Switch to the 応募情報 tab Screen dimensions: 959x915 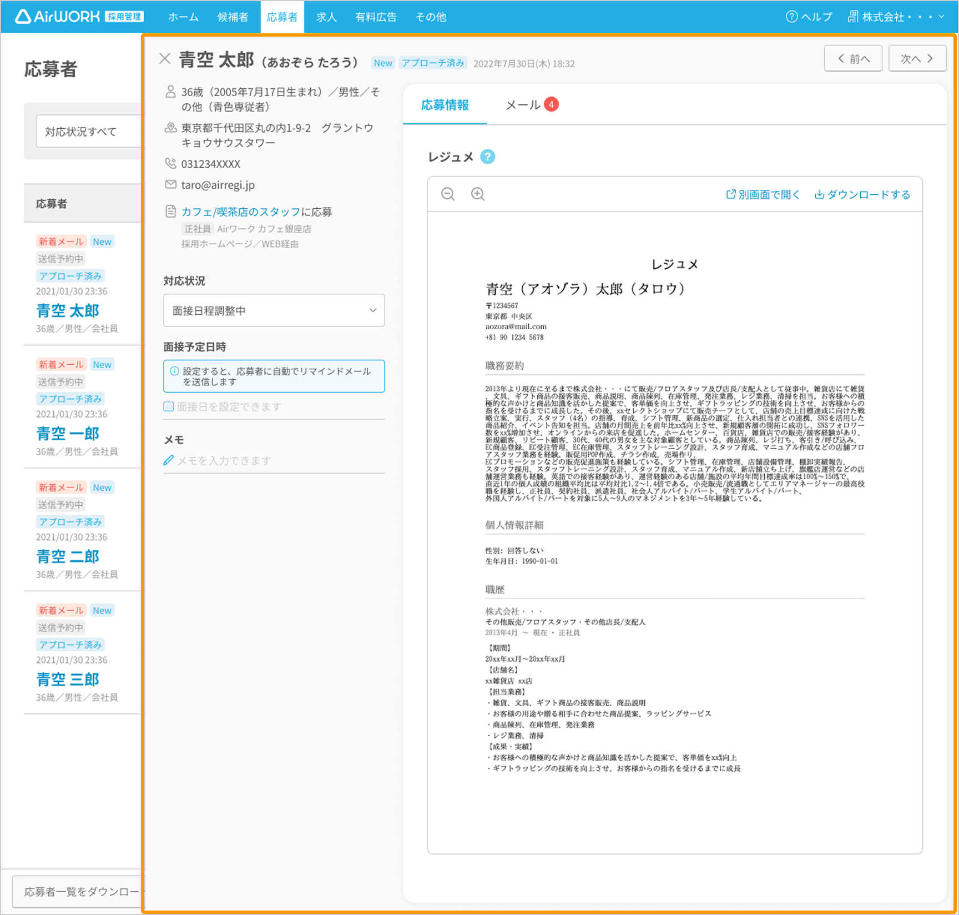[445, 105]
